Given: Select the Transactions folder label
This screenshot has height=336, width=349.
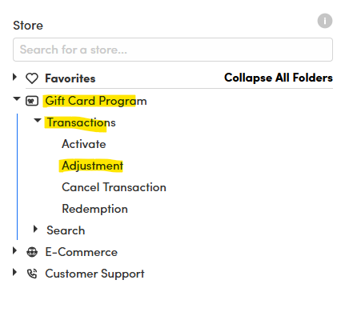Looking at the screenshot, I should click(81, 122).
